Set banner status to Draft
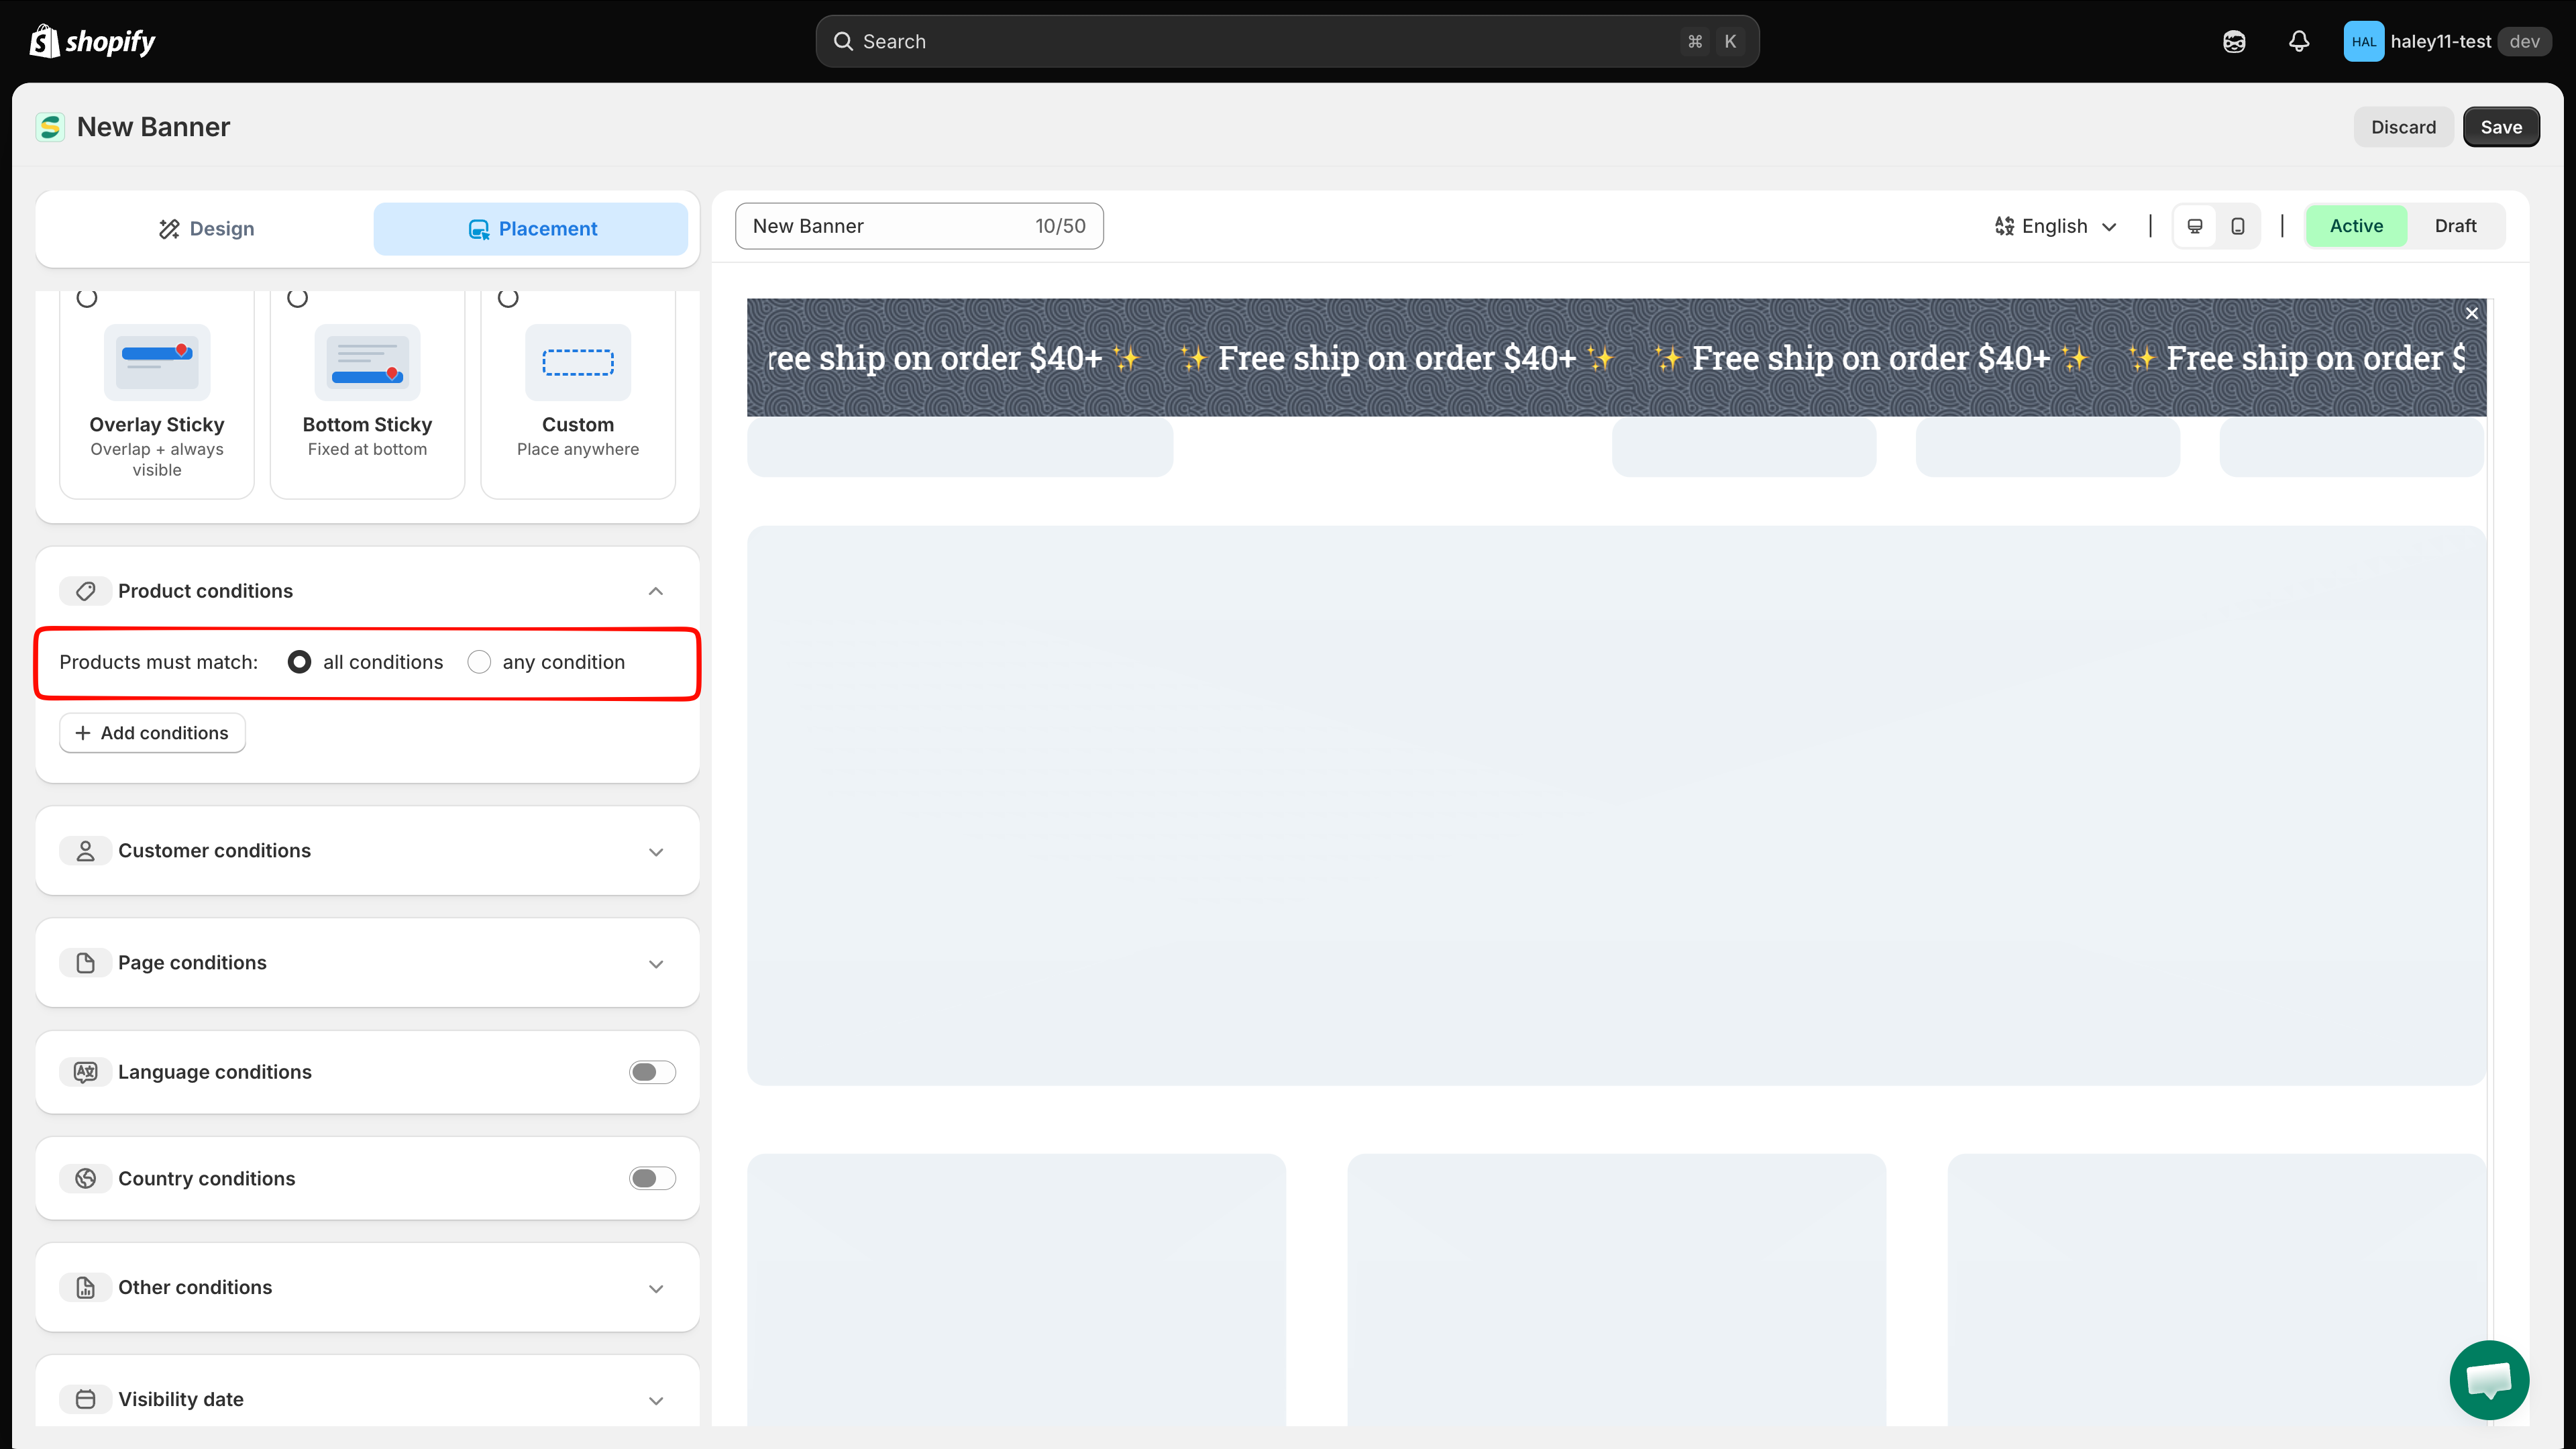 click(x=2455, y=226)
